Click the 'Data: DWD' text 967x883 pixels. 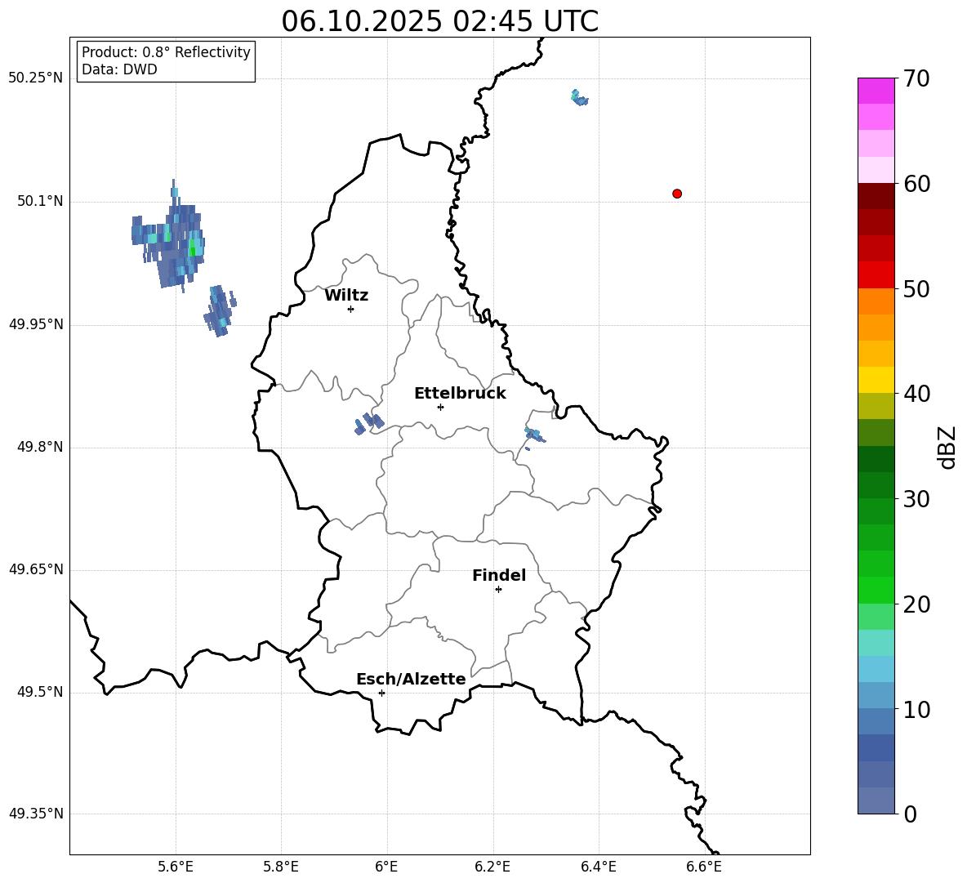119,69
